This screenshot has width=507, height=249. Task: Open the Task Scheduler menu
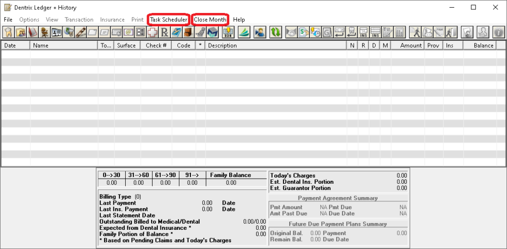coord(168,20)
